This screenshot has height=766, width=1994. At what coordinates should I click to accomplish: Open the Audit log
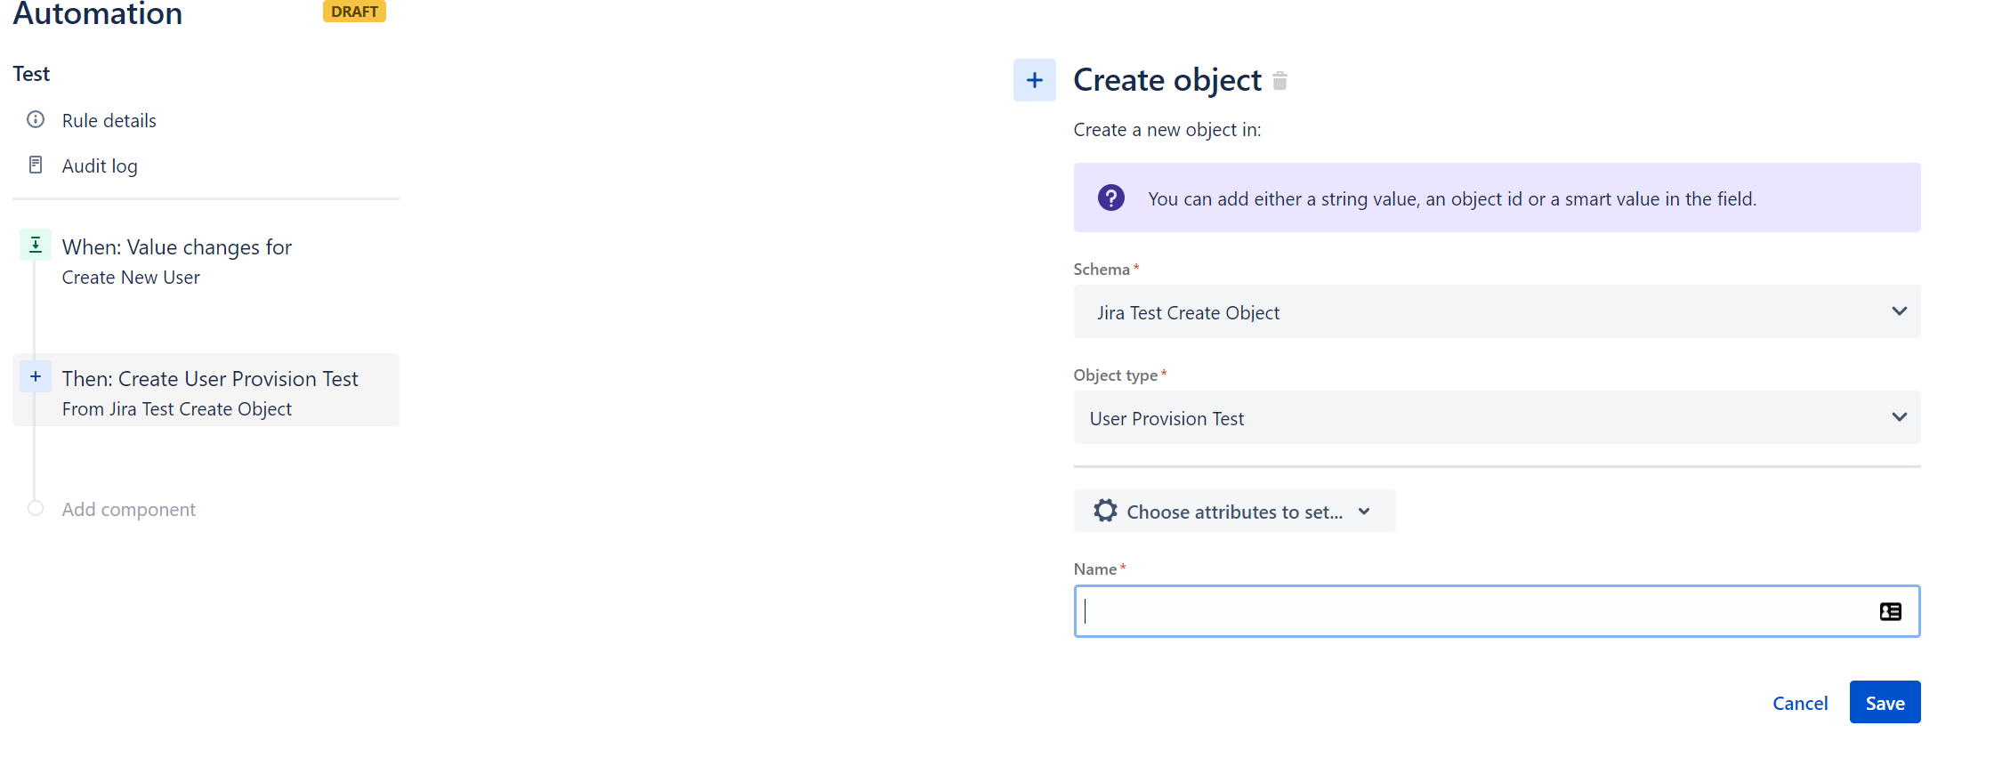[100, 165]
